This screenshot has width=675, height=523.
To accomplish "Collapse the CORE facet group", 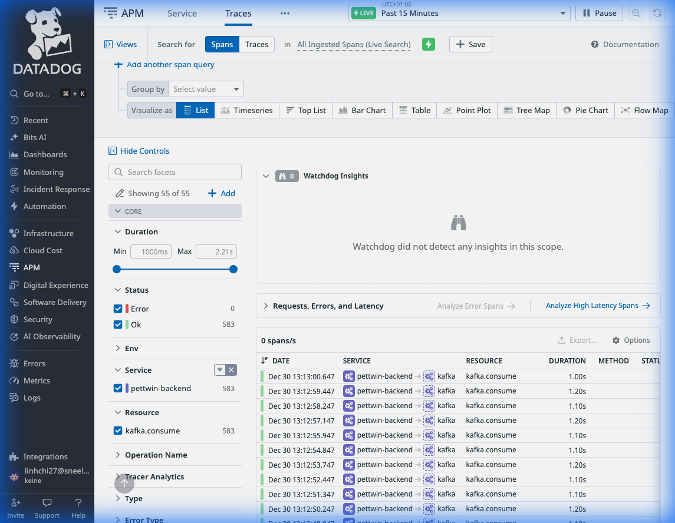I will click(174, 211).
